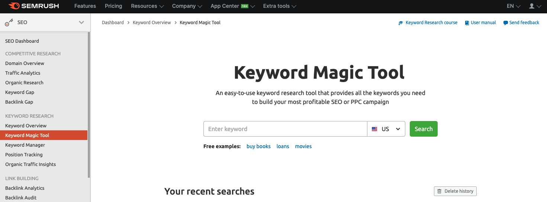The width and height of the screenshot is (547, 202).
Task: Go to Domain Overview
Action: coord(25,63)
